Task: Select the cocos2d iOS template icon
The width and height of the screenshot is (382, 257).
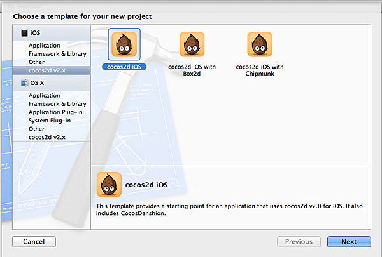Action: pyautogui.click(x=124, y=44)
